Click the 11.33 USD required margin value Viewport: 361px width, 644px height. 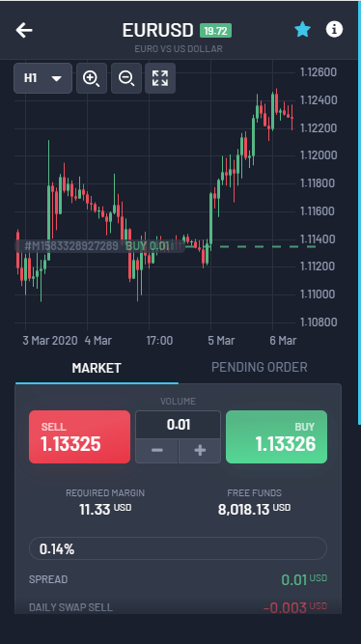tap(105, 509)
